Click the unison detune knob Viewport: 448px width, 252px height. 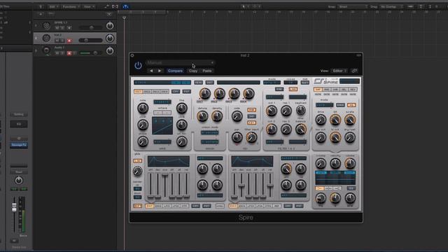[x=202, y=115]
